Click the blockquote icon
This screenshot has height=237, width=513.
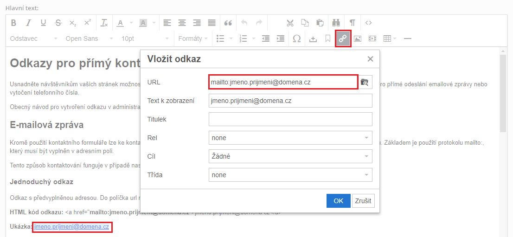tap(228, 23)
